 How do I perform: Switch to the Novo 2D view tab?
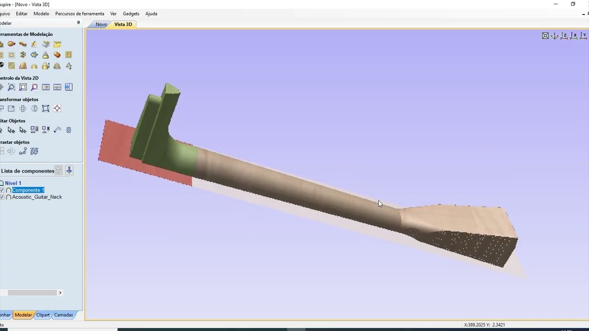(101, 24)
